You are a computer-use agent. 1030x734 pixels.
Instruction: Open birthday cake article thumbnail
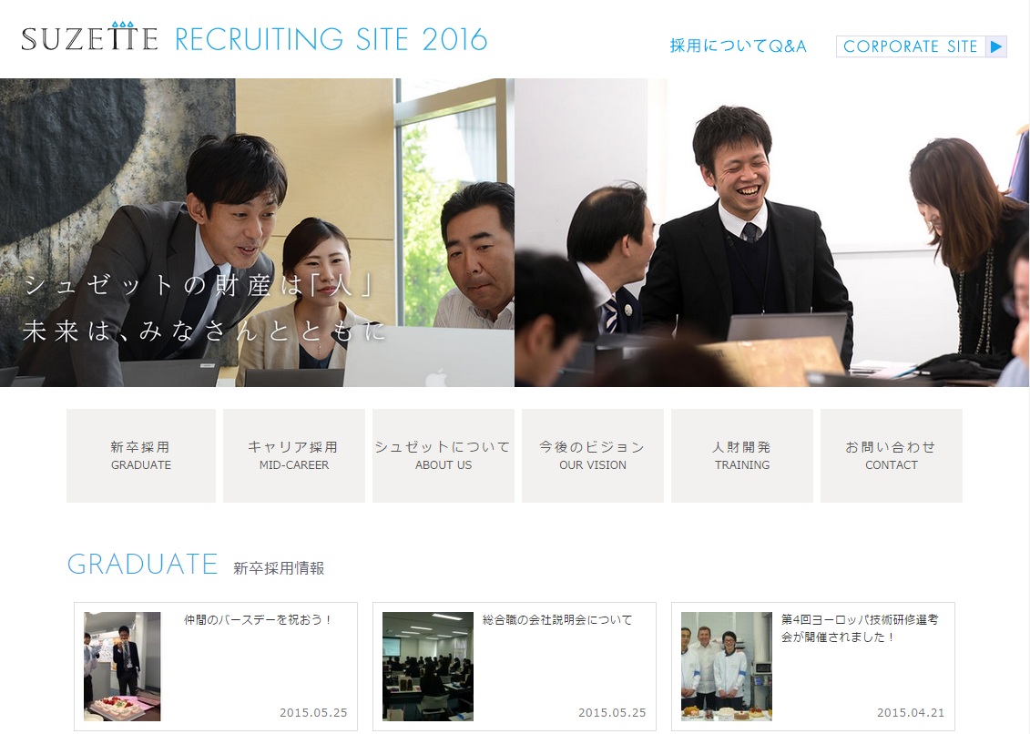tap(122, 667)
